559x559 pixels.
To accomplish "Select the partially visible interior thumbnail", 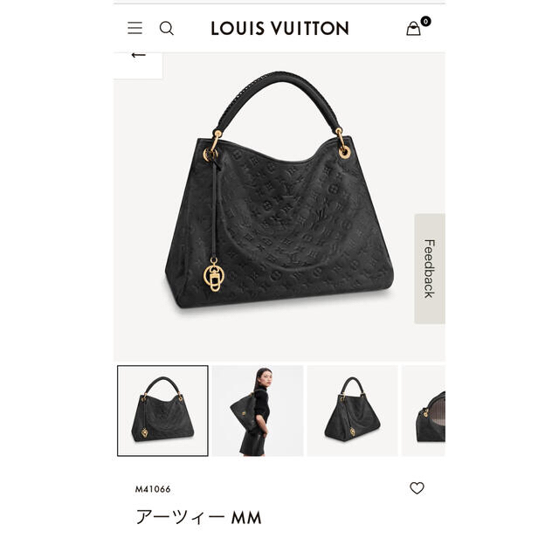I will 424,411.
